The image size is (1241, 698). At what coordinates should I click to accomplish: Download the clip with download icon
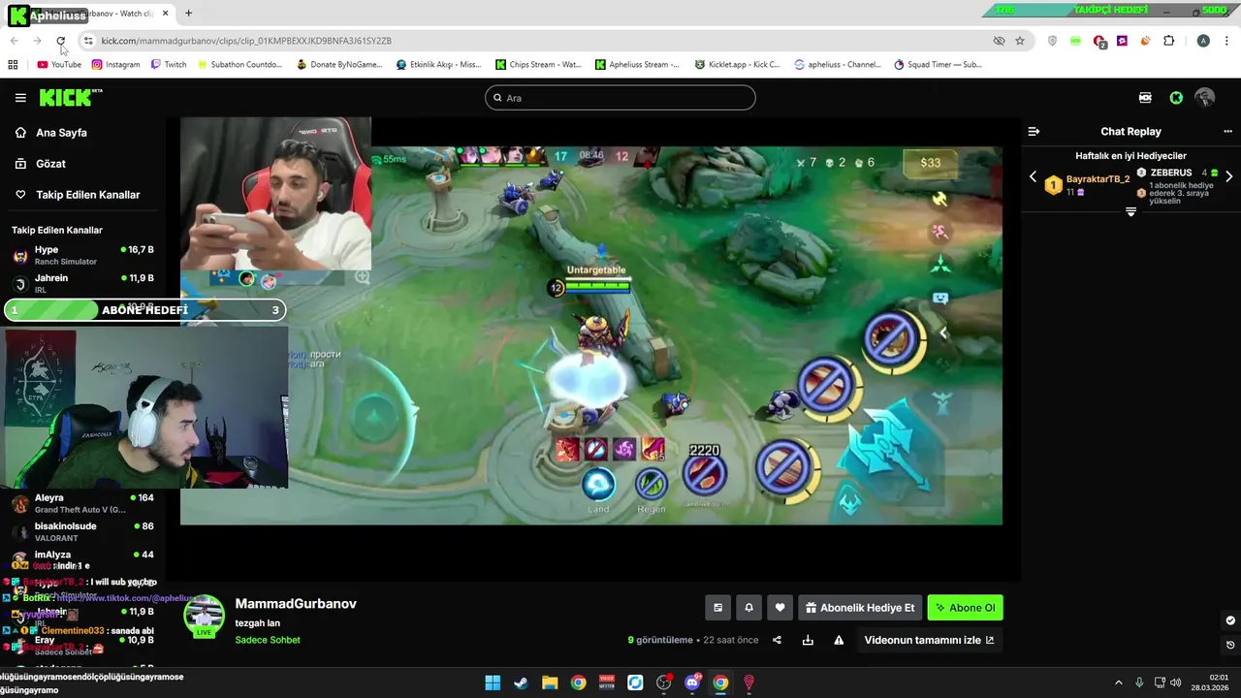coord(808,640)
